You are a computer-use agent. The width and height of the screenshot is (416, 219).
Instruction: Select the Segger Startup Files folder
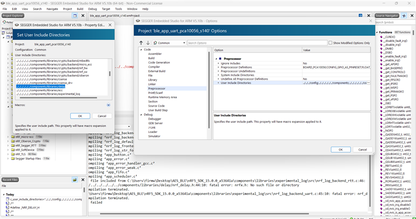[x=28, y=159]
